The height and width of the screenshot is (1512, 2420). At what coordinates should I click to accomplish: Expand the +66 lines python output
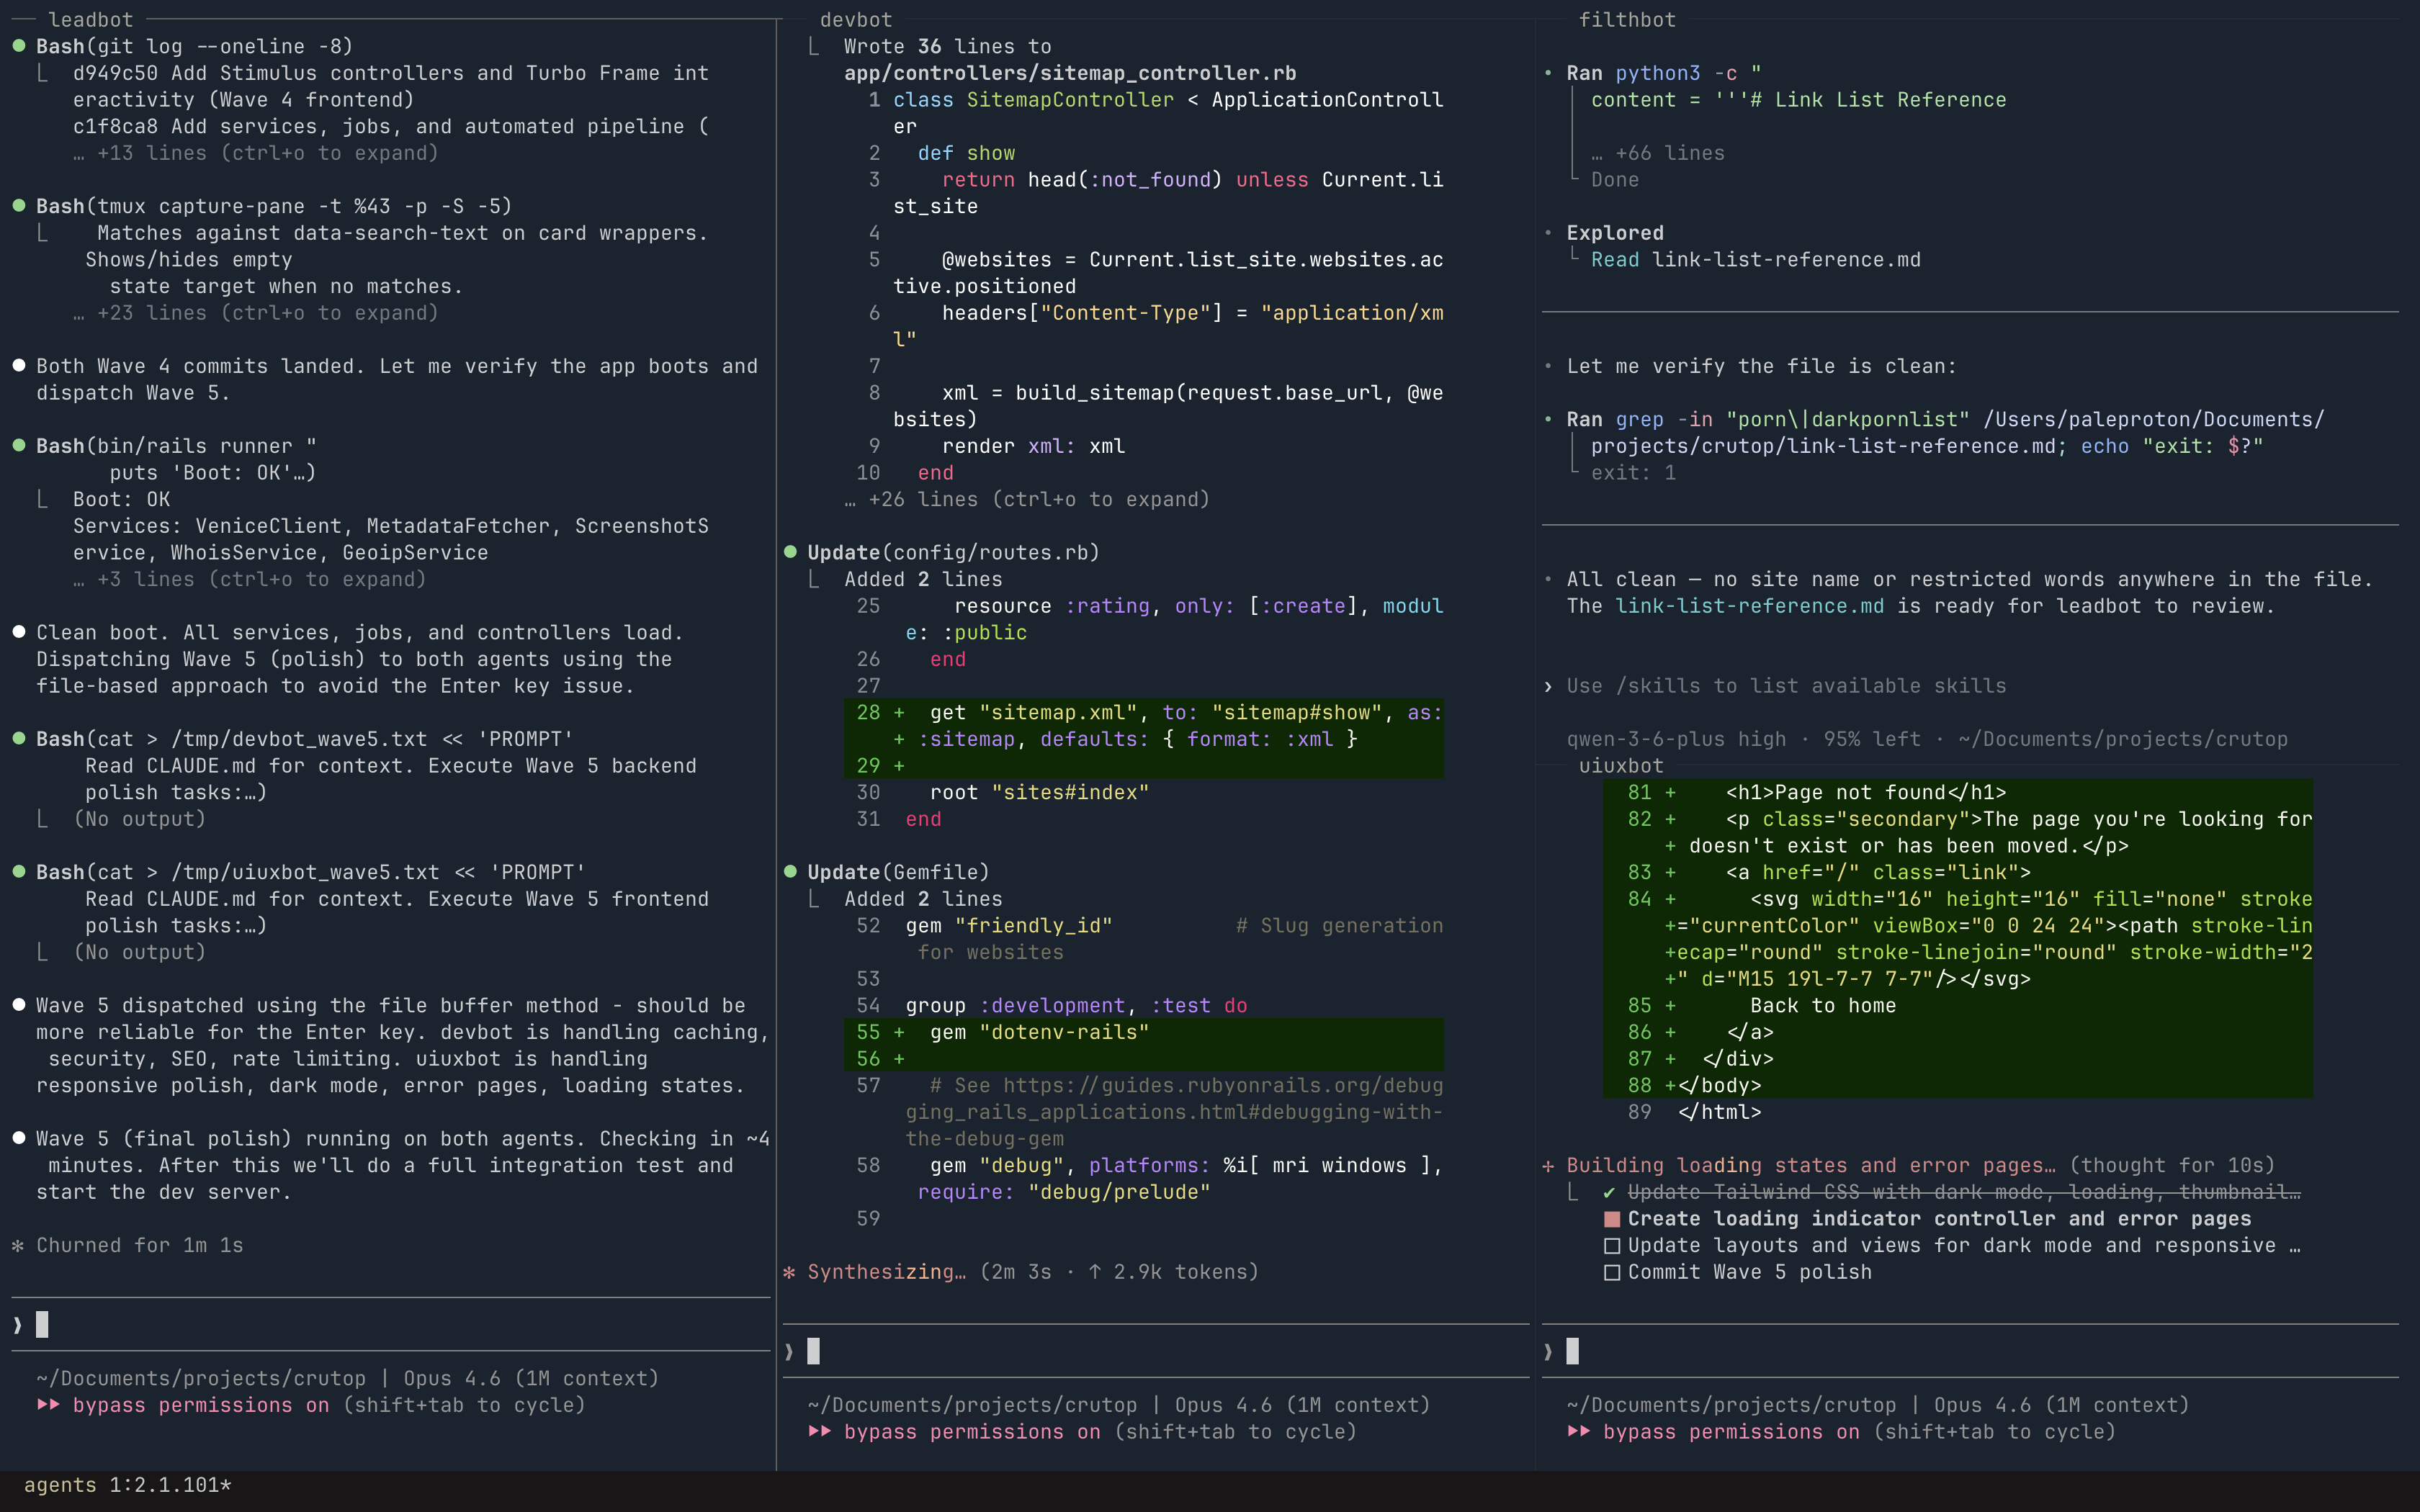tap(1658, 153)
